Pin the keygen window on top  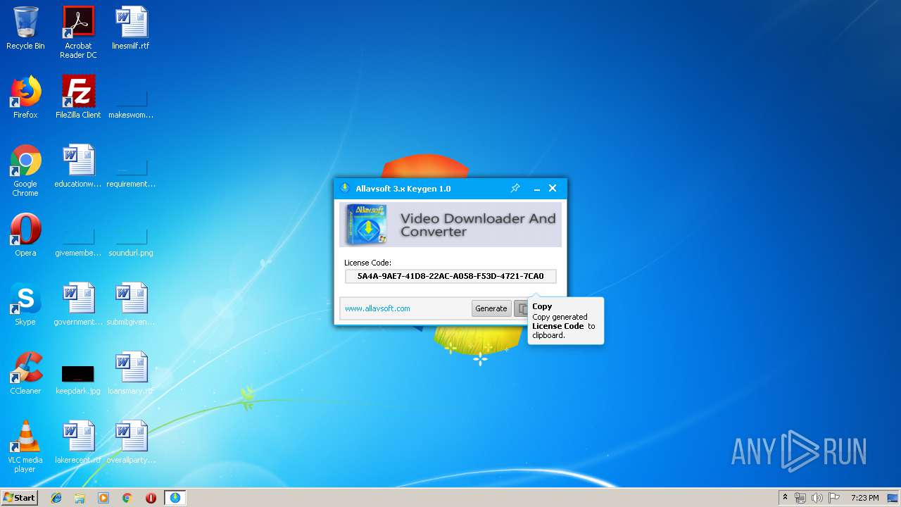coord(515,189)
